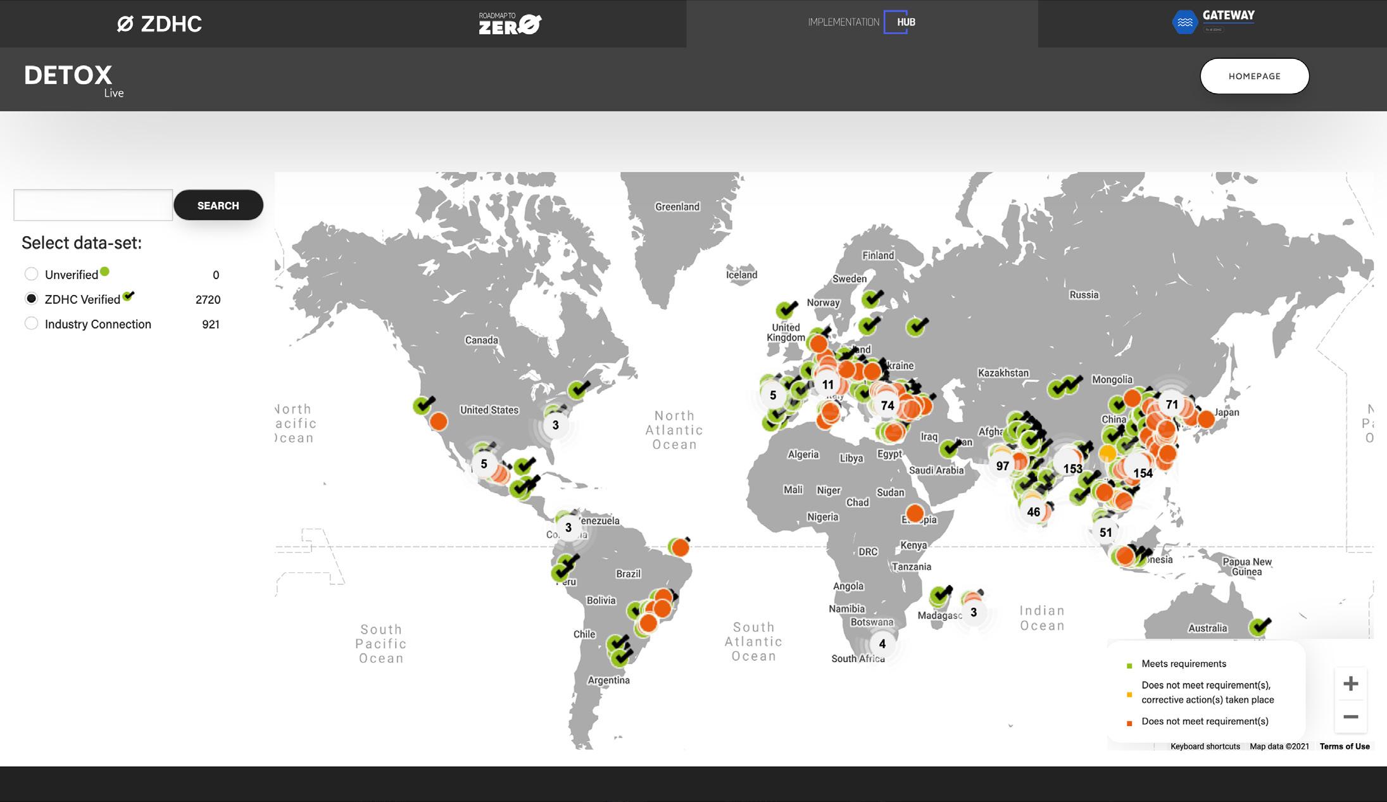Click the 154 cluster marker in China
1387x802 pixels.
(1142, 473)
